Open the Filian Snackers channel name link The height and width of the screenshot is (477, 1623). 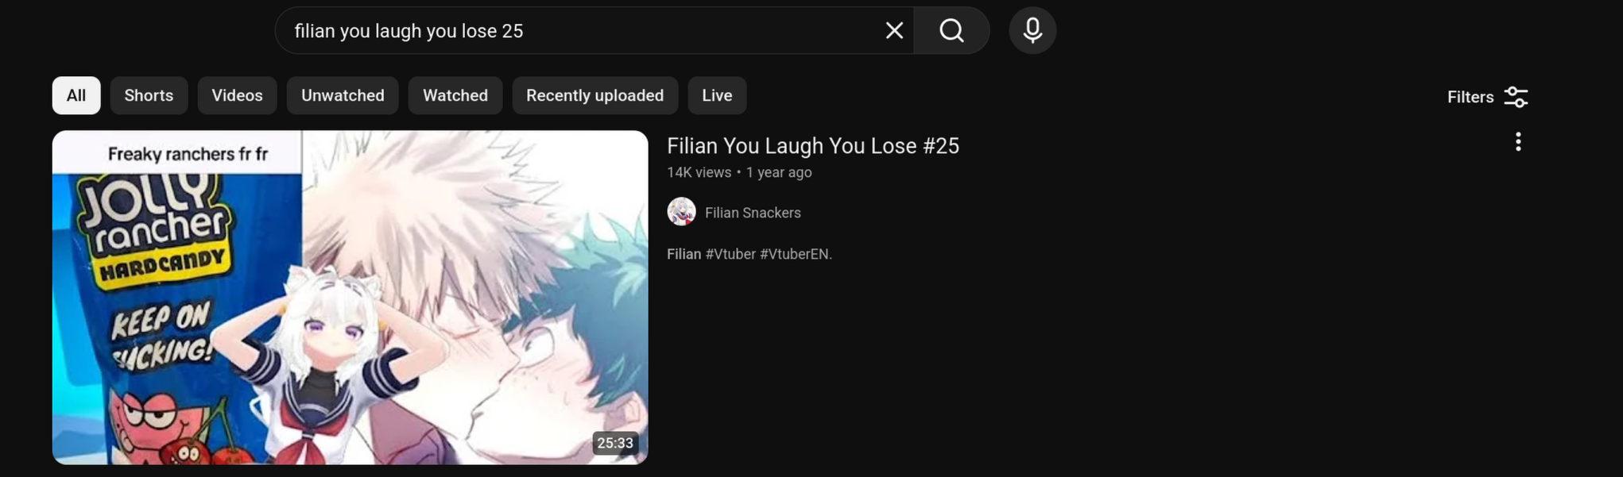point(753,213)
